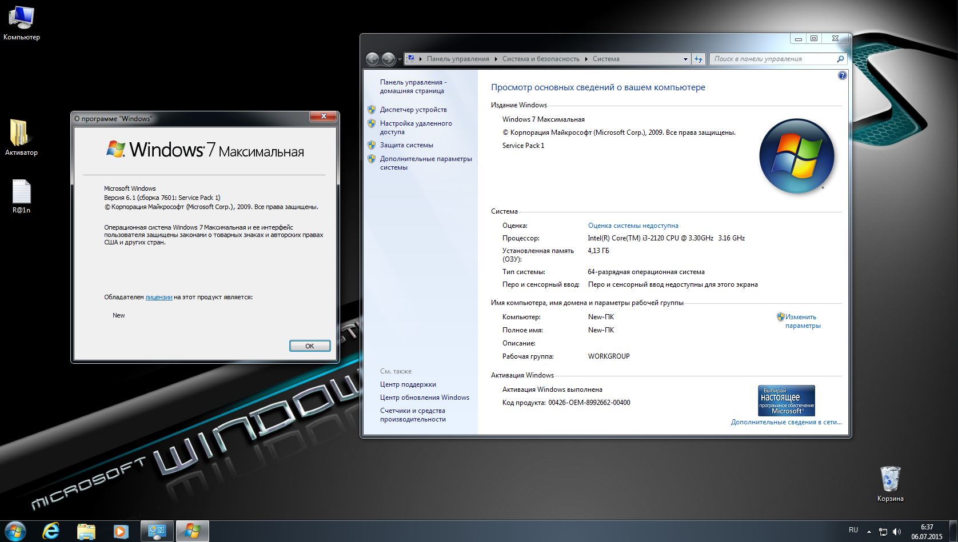Select Панель управления breadcrumb
Image resolution: width=958 pixels, height=542 pixels.
(x=458, y=59)
